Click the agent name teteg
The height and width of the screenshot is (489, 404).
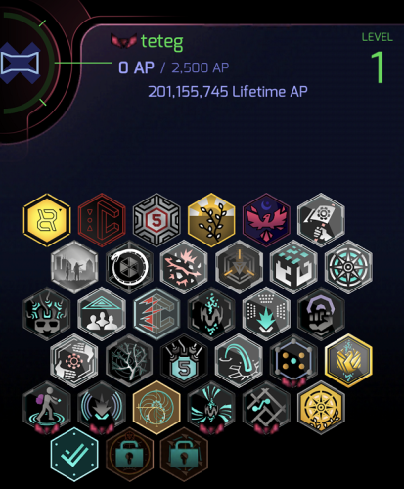pos(161,42)
